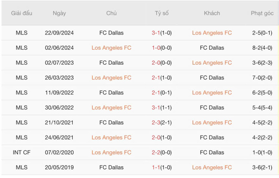Select the INT CF league cell
The height and width of the screenshot is (178, 279).
pos(21,153)
